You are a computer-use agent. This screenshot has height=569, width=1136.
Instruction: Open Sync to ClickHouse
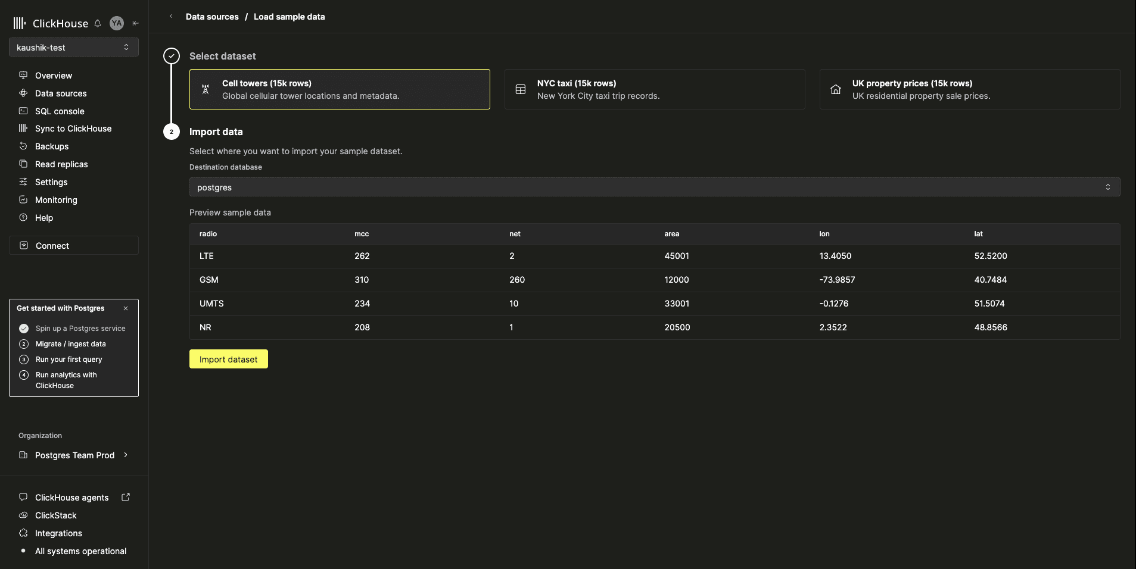74,129
